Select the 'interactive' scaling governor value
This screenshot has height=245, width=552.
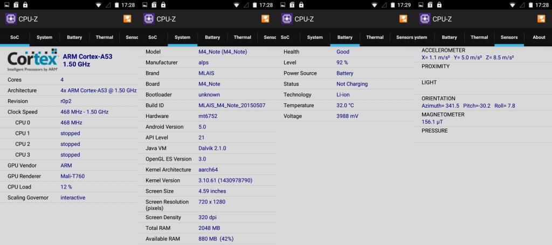tap(73, 198)
